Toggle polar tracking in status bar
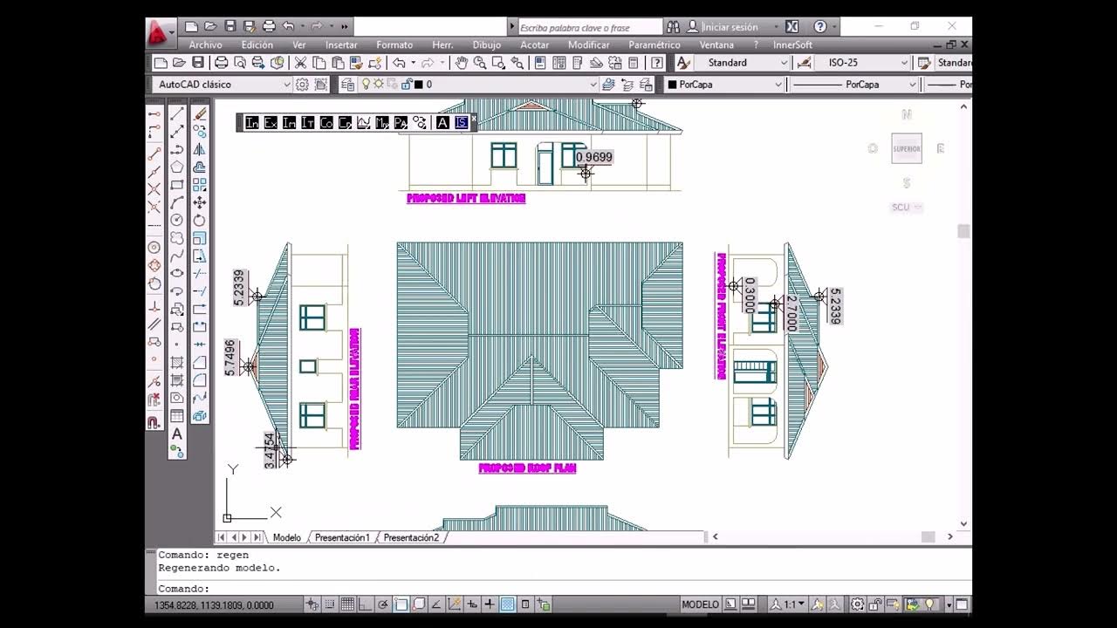The height and width of the screenshot is (628, 1117). [x=383, y=604]
